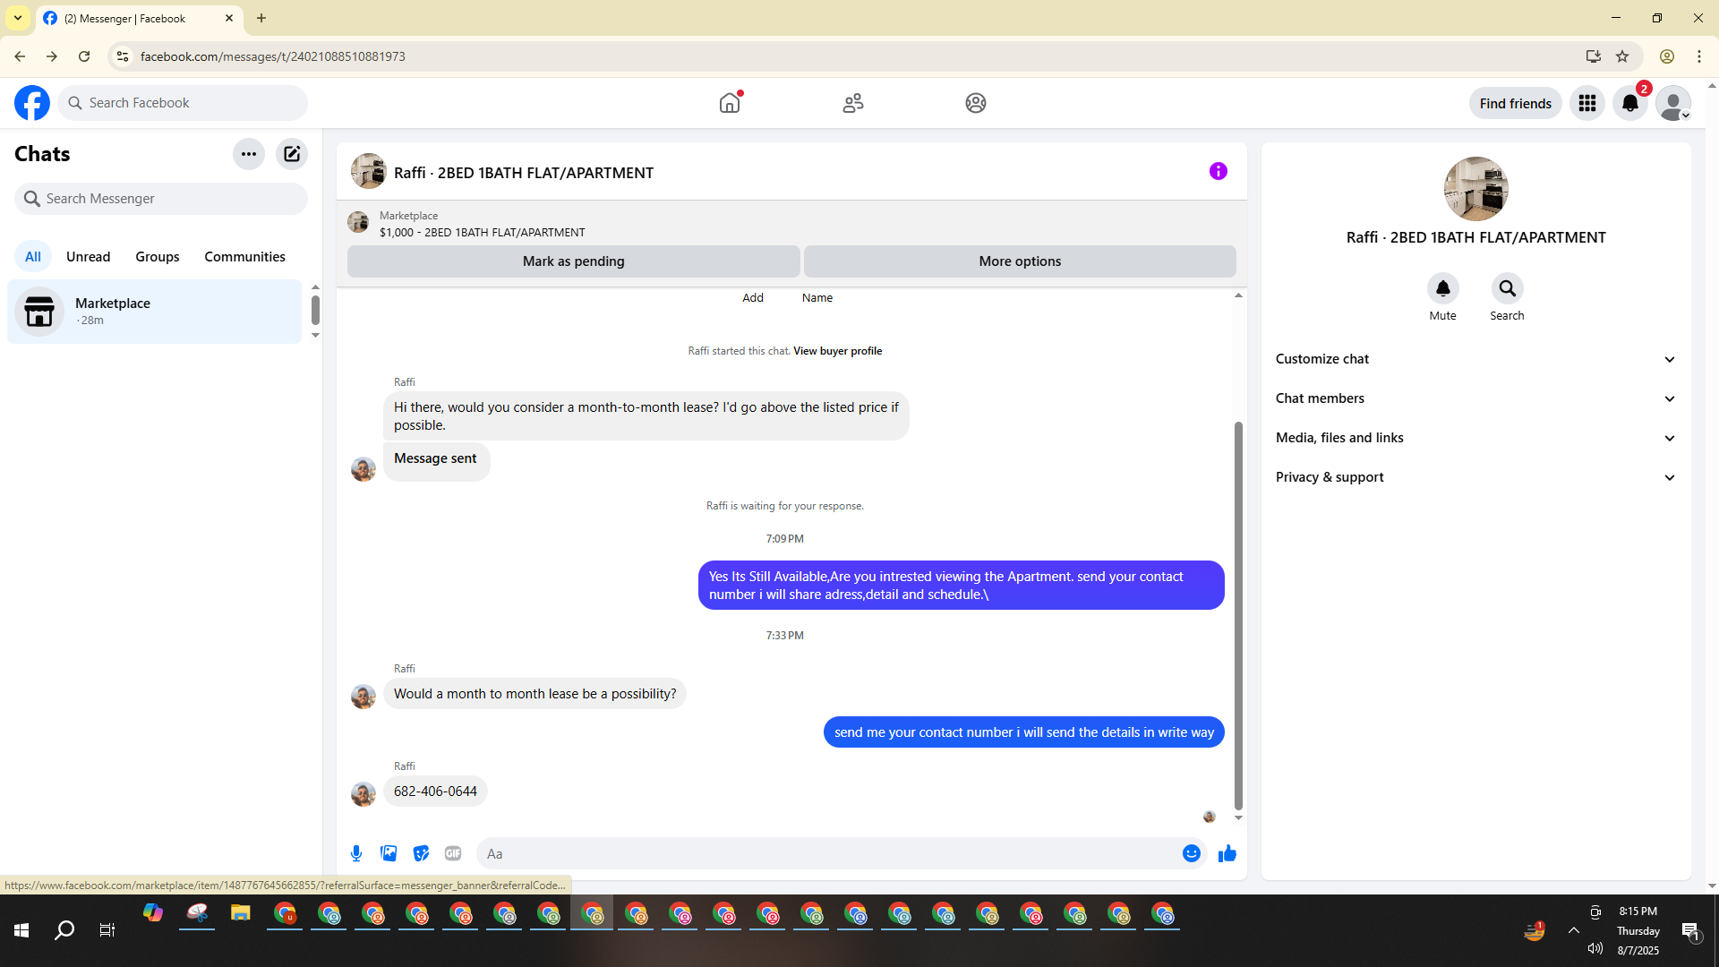Click the Install app icon in address bar

[x=1594, y=56]
